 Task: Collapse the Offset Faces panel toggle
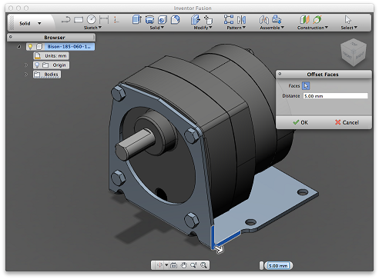click(x=280, y=74)
